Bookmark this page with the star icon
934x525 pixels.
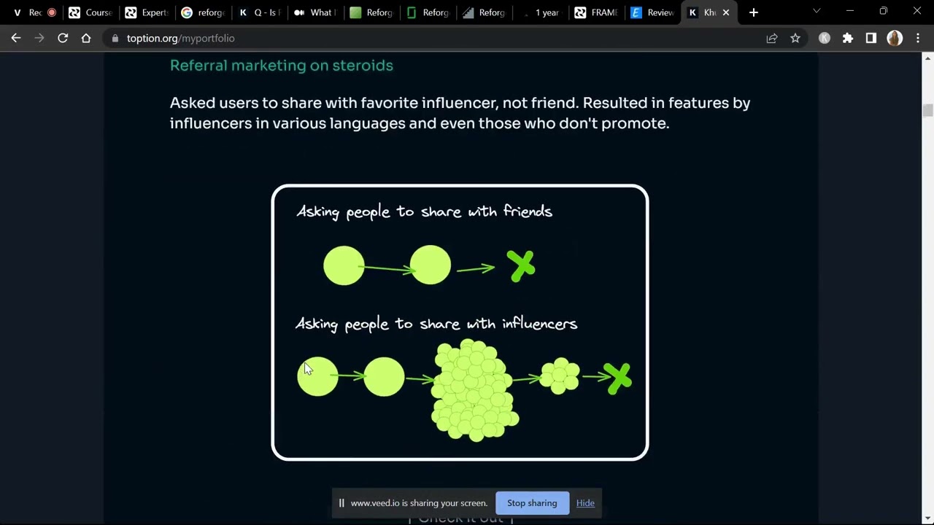point(795,38)
